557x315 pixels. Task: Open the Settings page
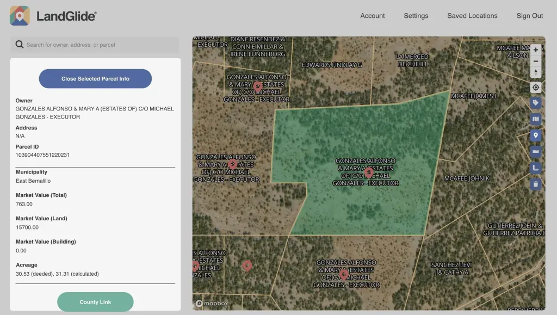[416, 16]
